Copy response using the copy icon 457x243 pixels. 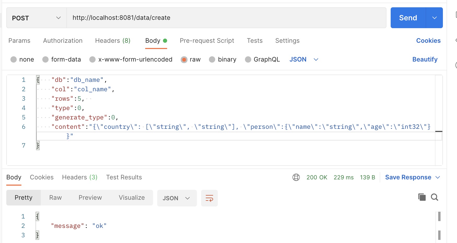click(422, 197)
